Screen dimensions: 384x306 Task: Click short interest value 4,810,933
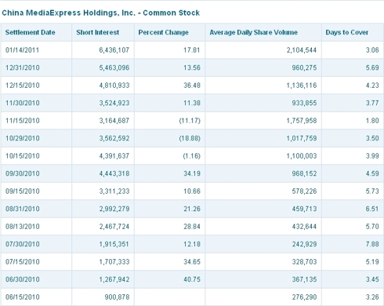(x=114, y=86)
